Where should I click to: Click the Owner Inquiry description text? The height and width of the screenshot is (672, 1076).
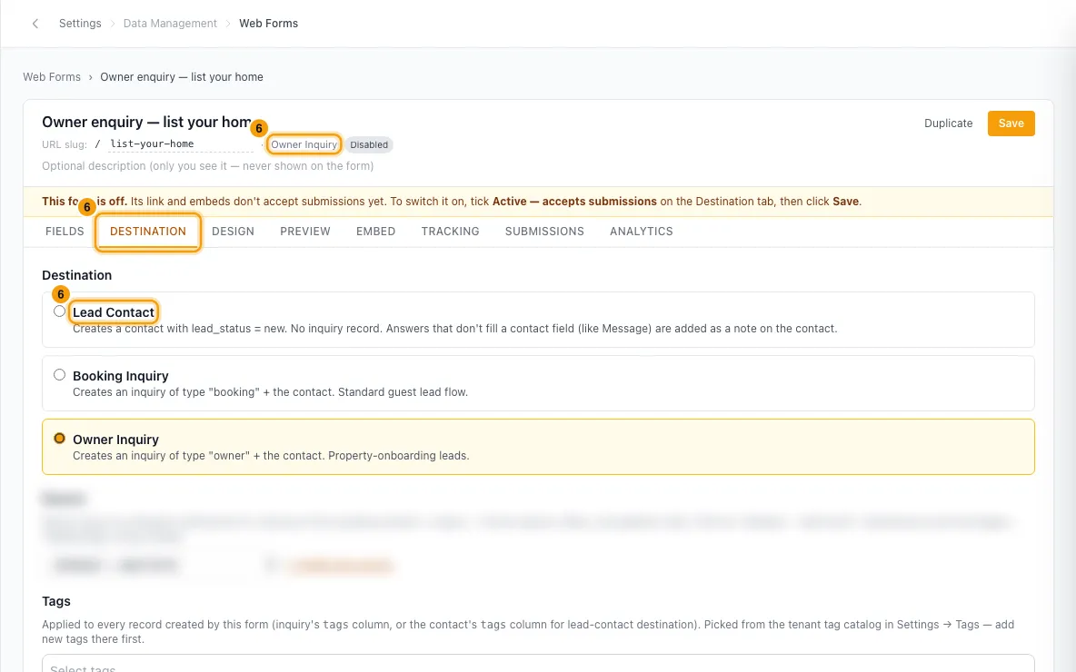tap(271, 456)
